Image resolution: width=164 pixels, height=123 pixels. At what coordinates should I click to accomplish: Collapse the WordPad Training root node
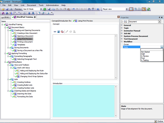(2, 25)
